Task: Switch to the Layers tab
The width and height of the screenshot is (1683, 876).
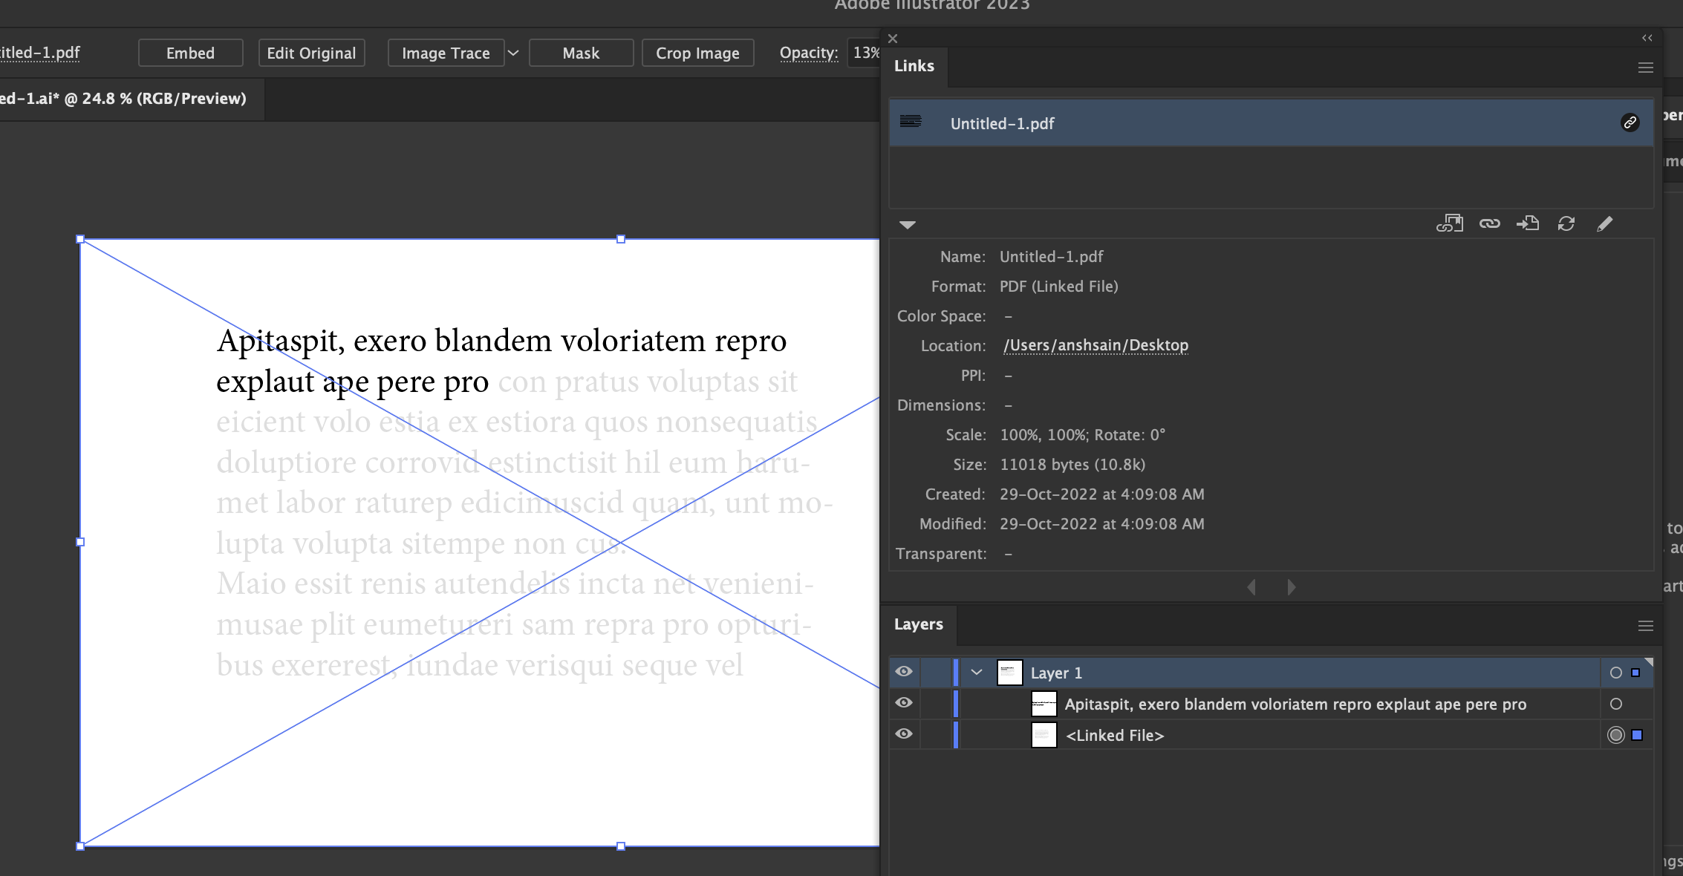Action: [x=919, y=624]
